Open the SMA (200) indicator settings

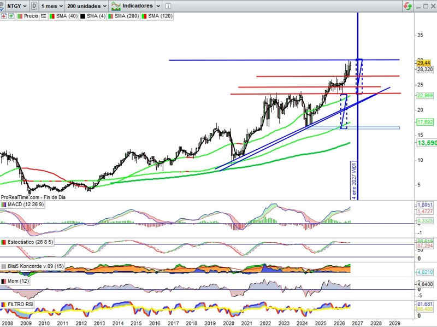tap(127, 16)
